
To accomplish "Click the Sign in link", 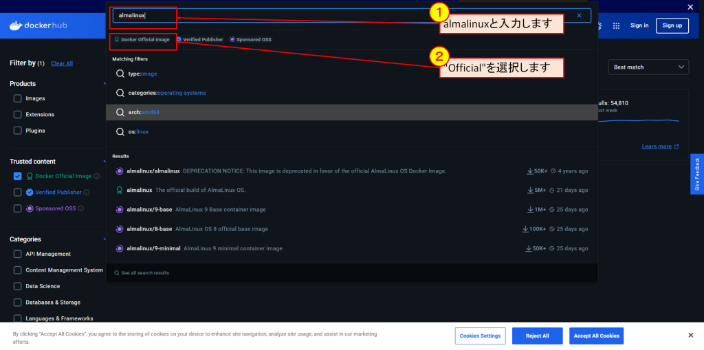I will click(639, 25).
